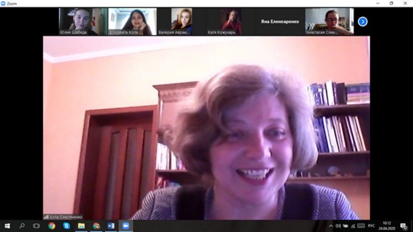Screen dimensions: 413x232
Task: Click the Windows Start button
Action: tap(7, 226)
